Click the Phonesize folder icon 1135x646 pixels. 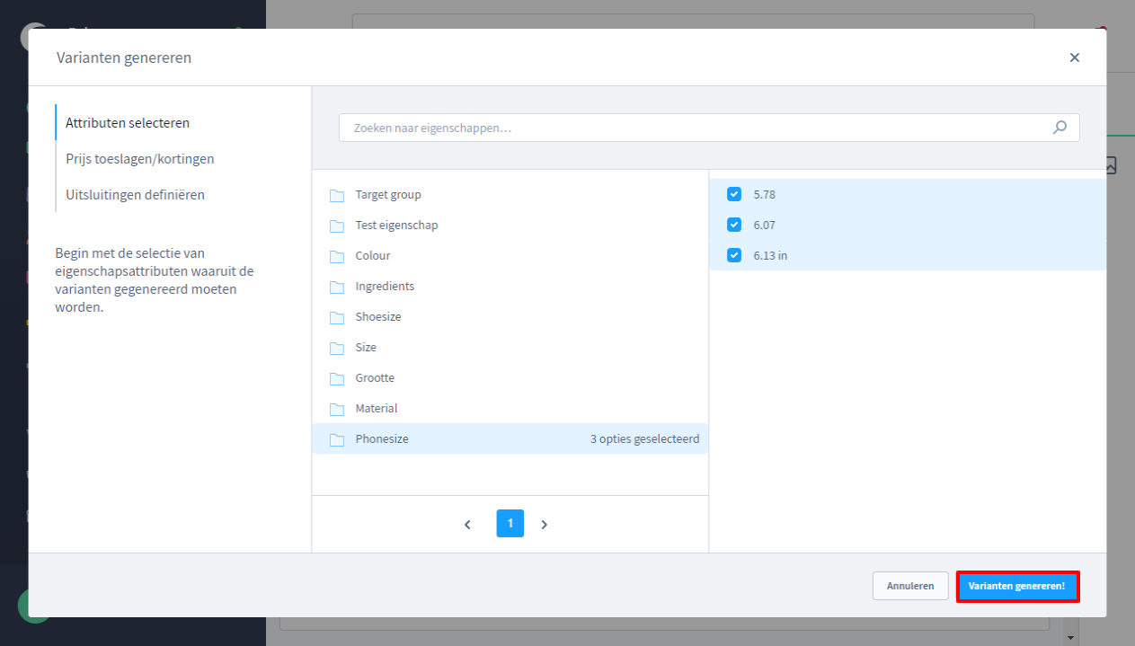(337, 439)
